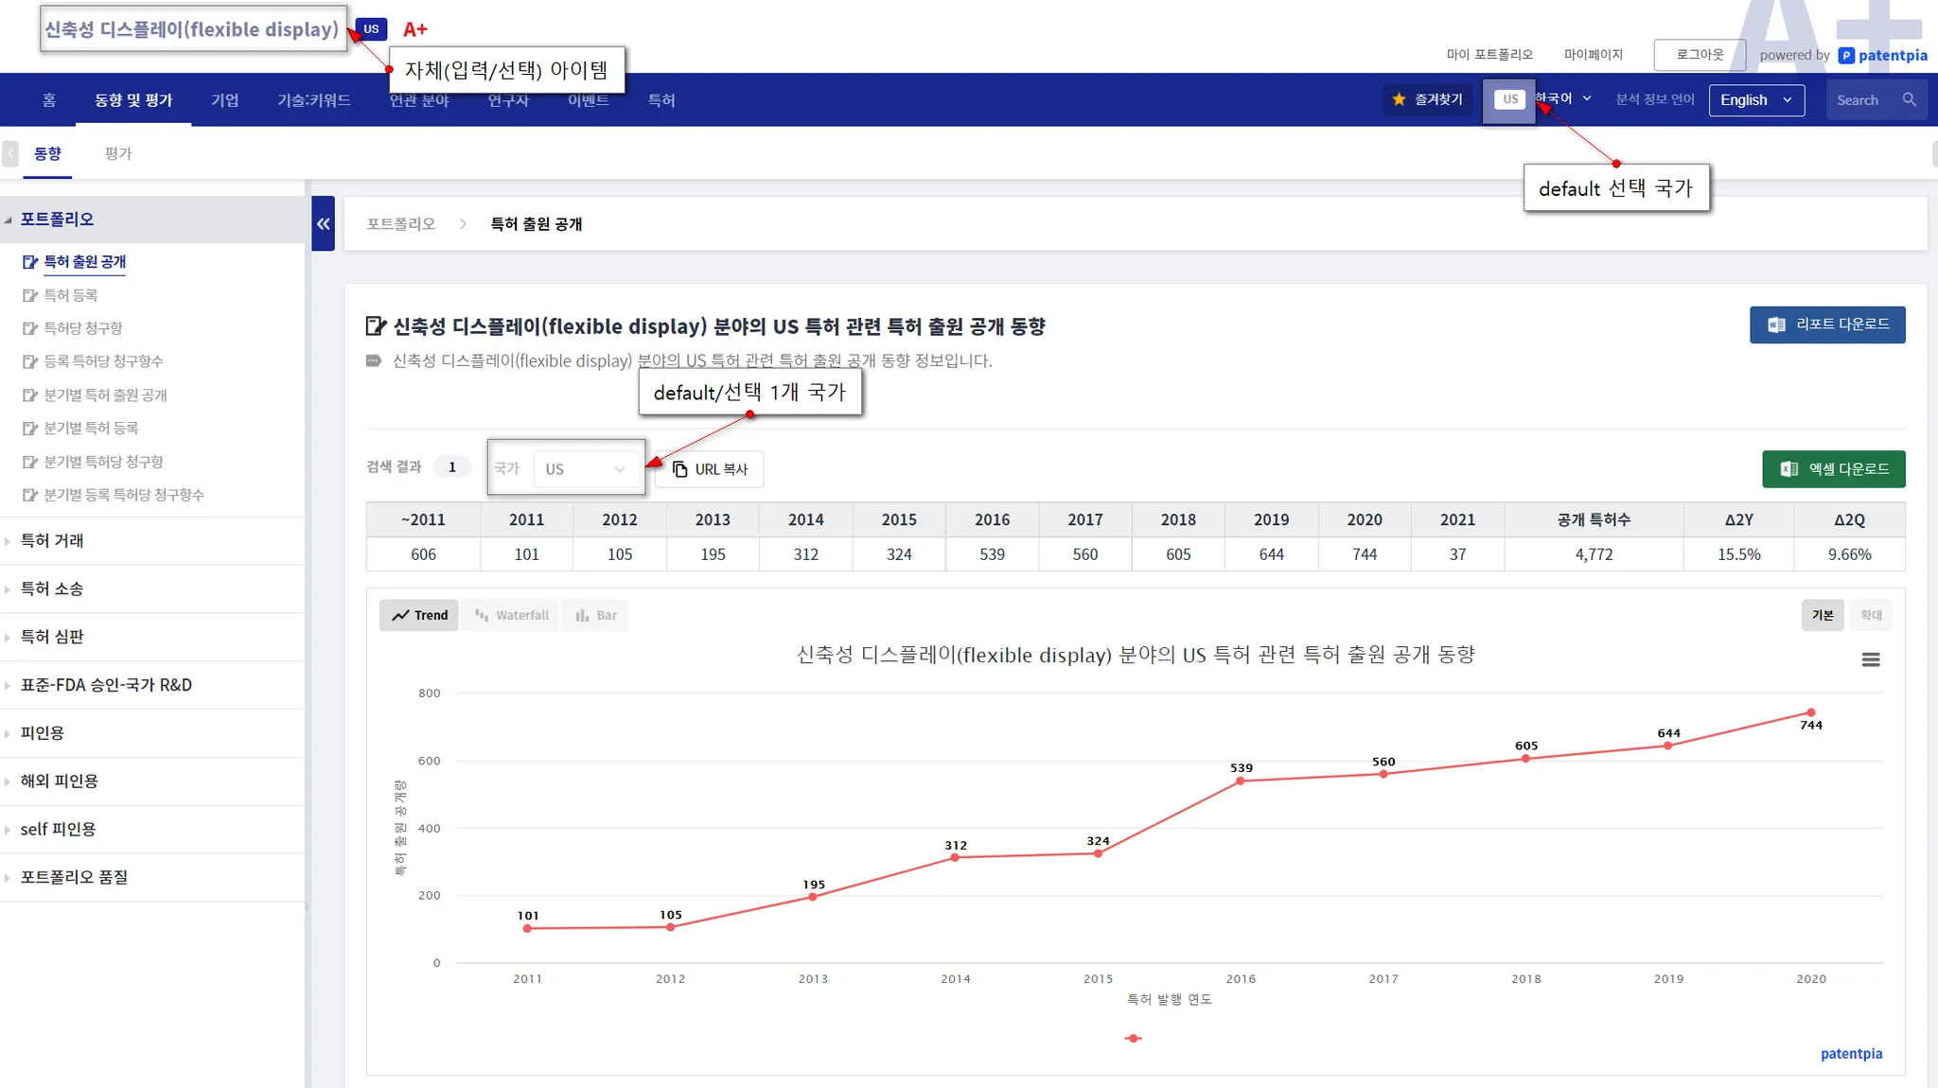This screenshot has height=1088, width=1938.
Task: Open the English analysis language dropdown
Action: (x=1755, y=100)
